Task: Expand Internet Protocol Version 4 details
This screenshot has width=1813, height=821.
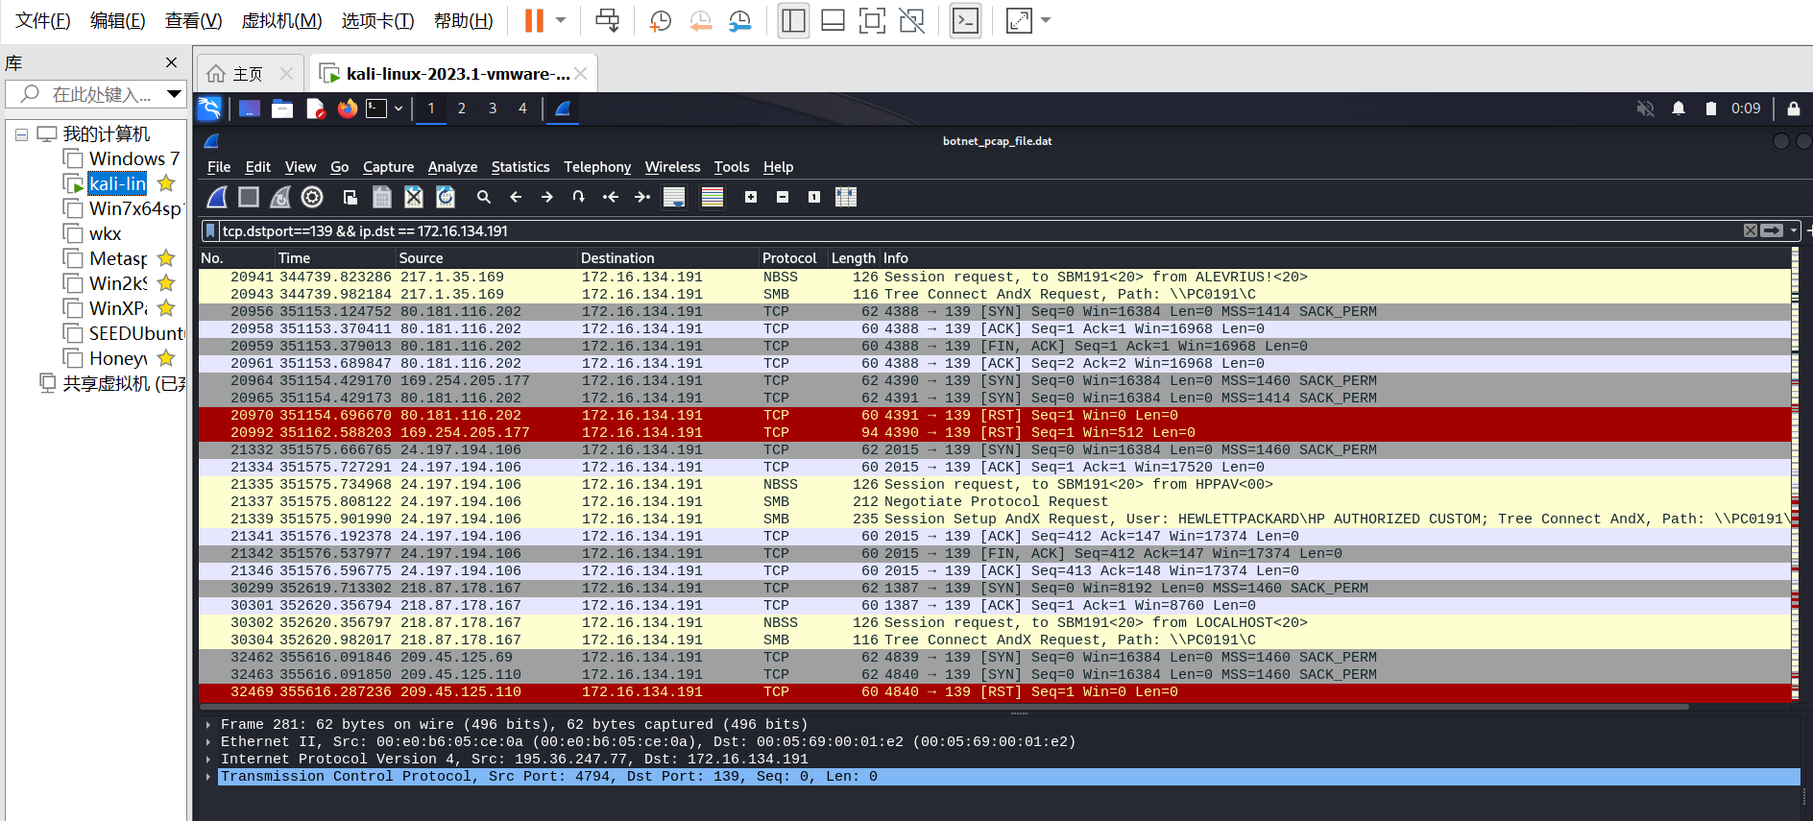Action: [x=208, y=760]
